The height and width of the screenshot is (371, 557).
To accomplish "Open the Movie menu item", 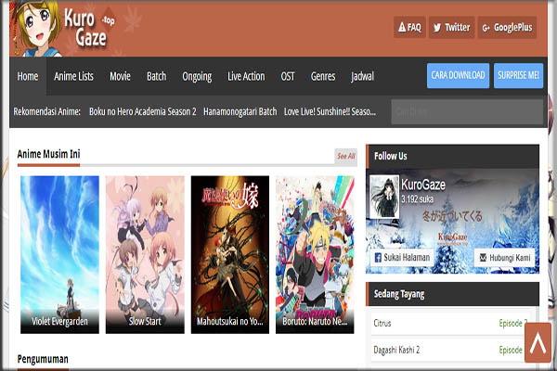I will [120, 76].
